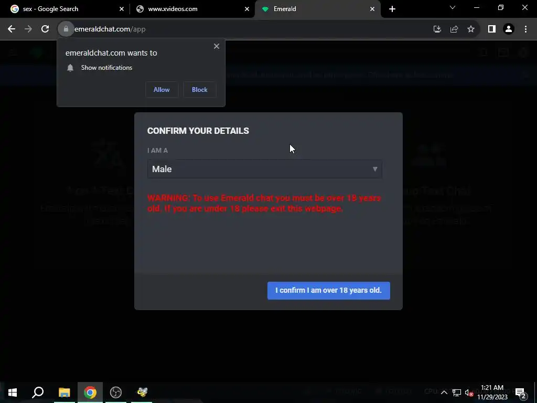Open OBS Studio taskbar icon

coord(116,393)
